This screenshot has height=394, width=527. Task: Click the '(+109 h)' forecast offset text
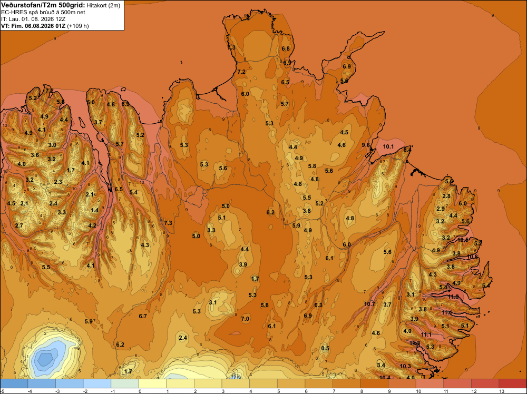pyautogui.click(x=78, y=26)
